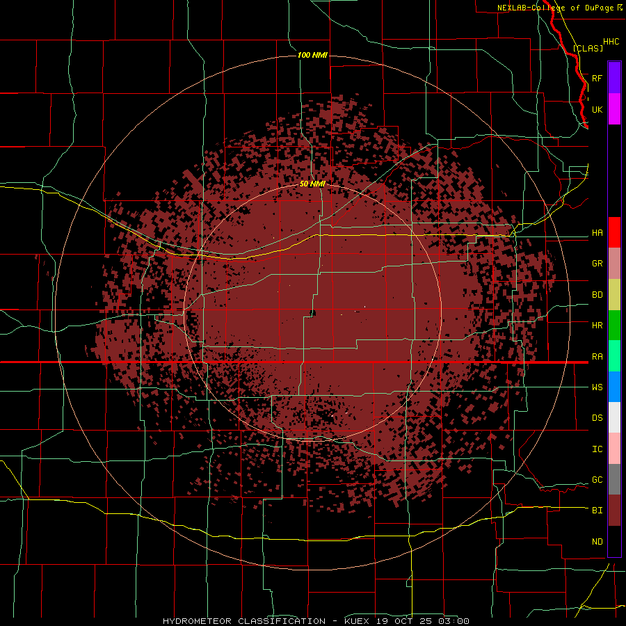Select the white DS legend swatch
This screenshot has width=626, height=626.
614,417
